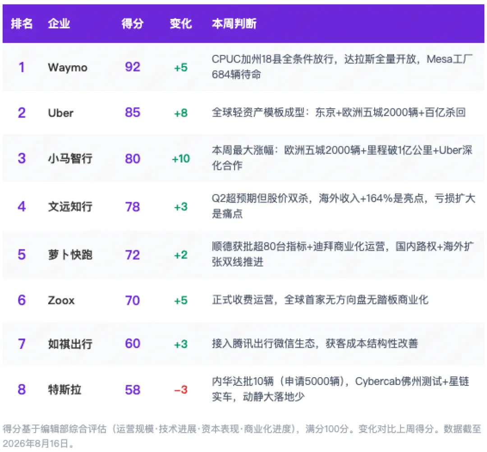
Task: Select the 萝卜快跑 company name
Action: click(70, 255)
